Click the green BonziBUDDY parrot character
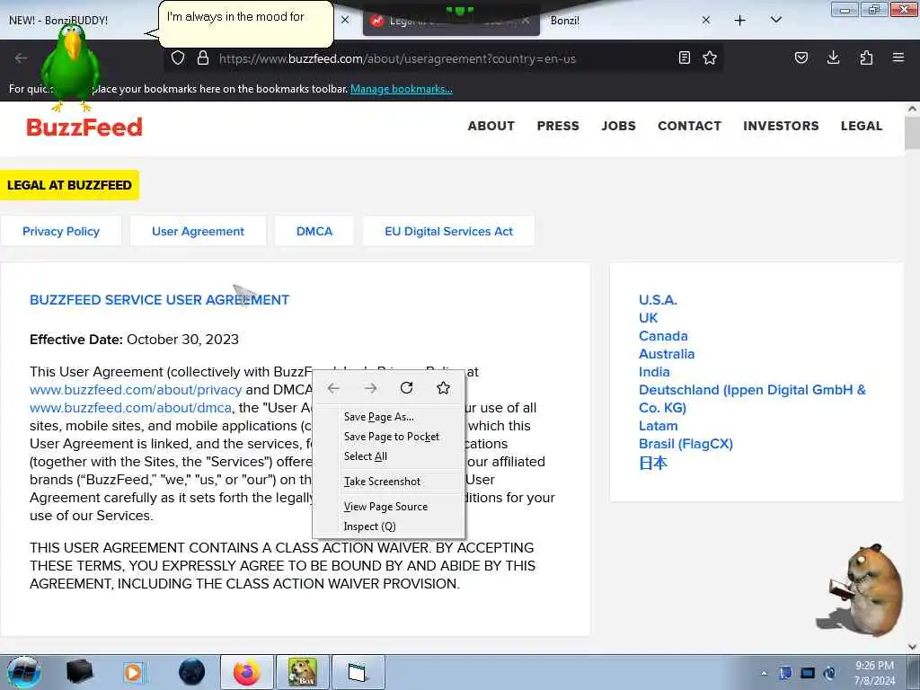920x690 pixels. tap(70, 67)
